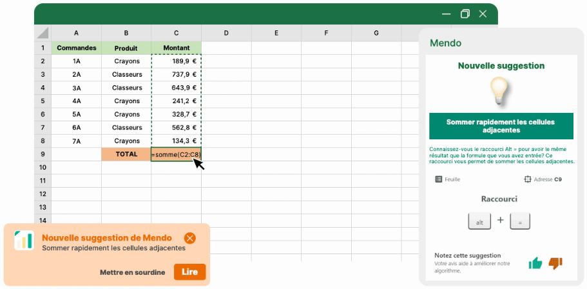Image resolution: width=587 pixels, height=289 pixels.
Task: Click the Produit header cell
Action: click(126, 48)
